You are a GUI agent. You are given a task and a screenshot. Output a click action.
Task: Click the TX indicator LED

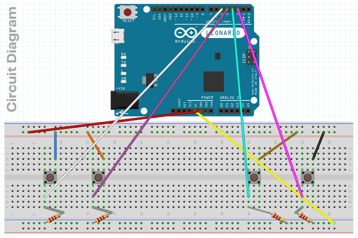124,65
